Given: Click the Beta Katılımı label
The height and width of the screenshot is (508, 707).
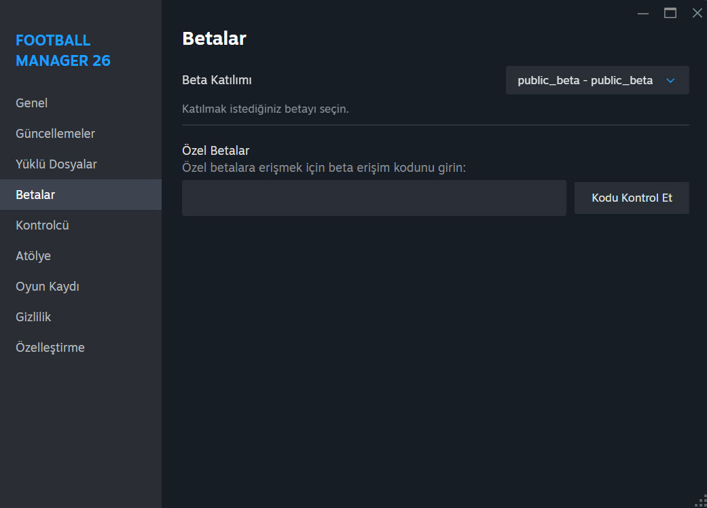Looking at the screenshot, I should pyautogui.click(x=217, y=80).
